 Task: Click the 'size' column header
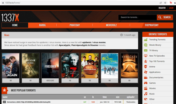click(x=118, y=97)
